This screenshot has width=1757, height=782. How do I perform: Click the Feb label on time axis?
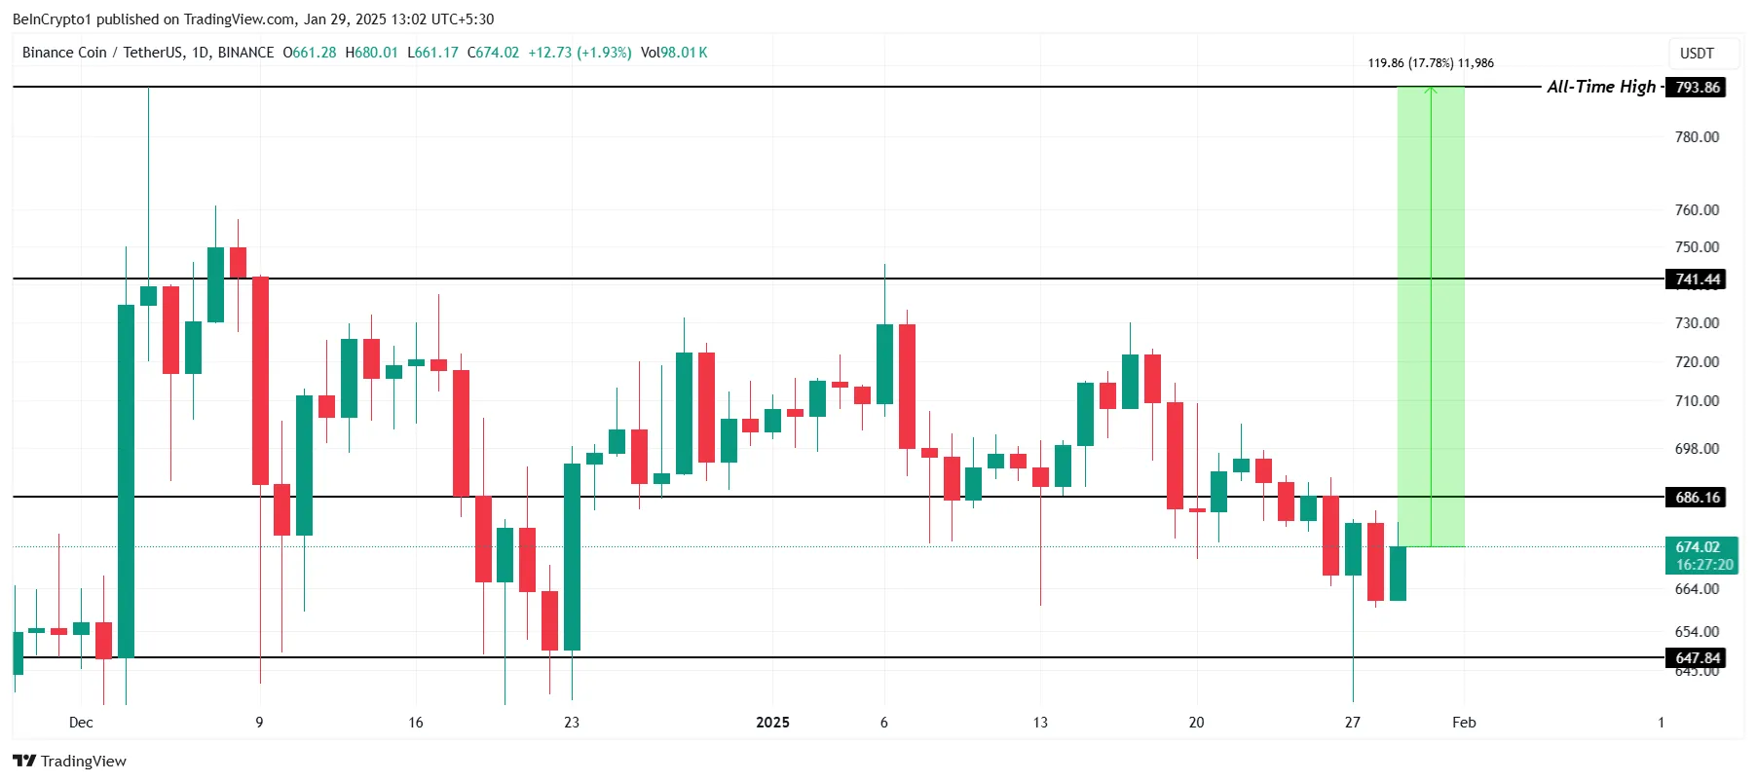(x=1464, y=723)
